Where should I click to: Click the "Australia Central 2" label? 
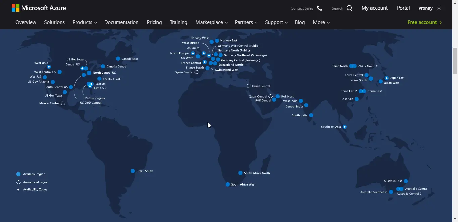pos(409,194)
